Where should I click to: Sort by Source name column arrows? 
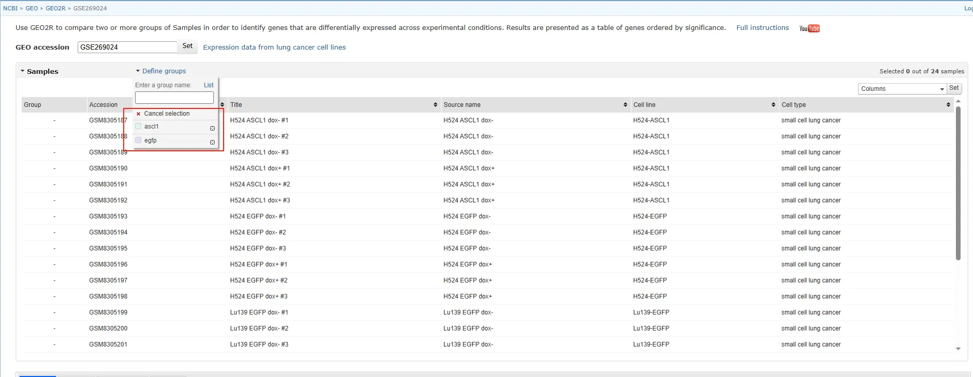pos(625,105)
